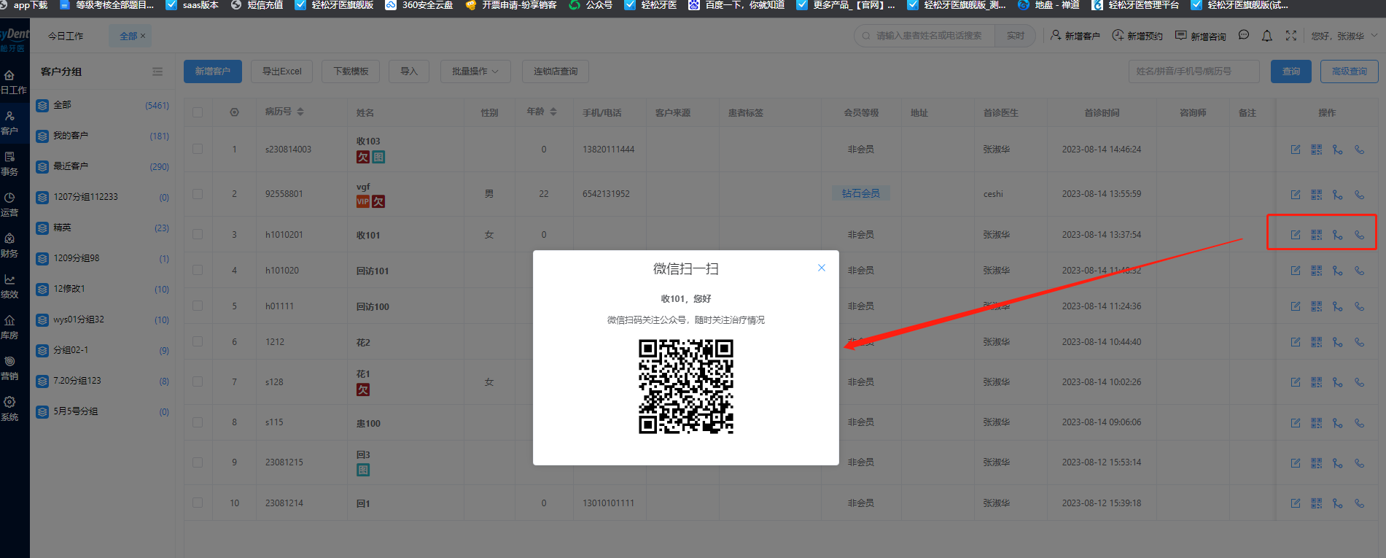Show QR code for row s230814003
Screen dimensions: 1386x558
pyautogui.click(x=1316, y=150)
